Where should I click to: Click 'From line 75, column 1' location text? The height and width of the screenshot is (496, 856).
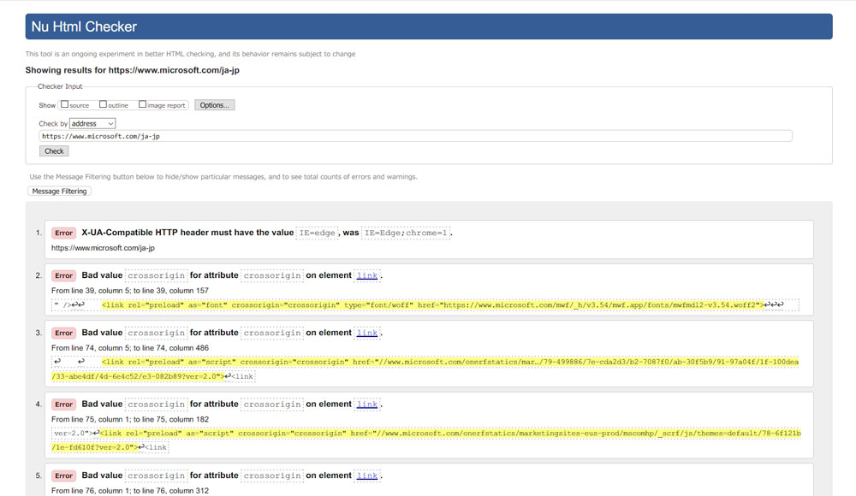pyautogui.click(x=130, y=420)
